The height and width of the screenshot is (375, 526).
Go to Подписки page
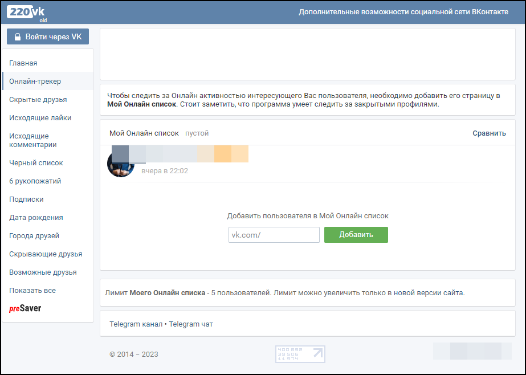coord(27,199)
